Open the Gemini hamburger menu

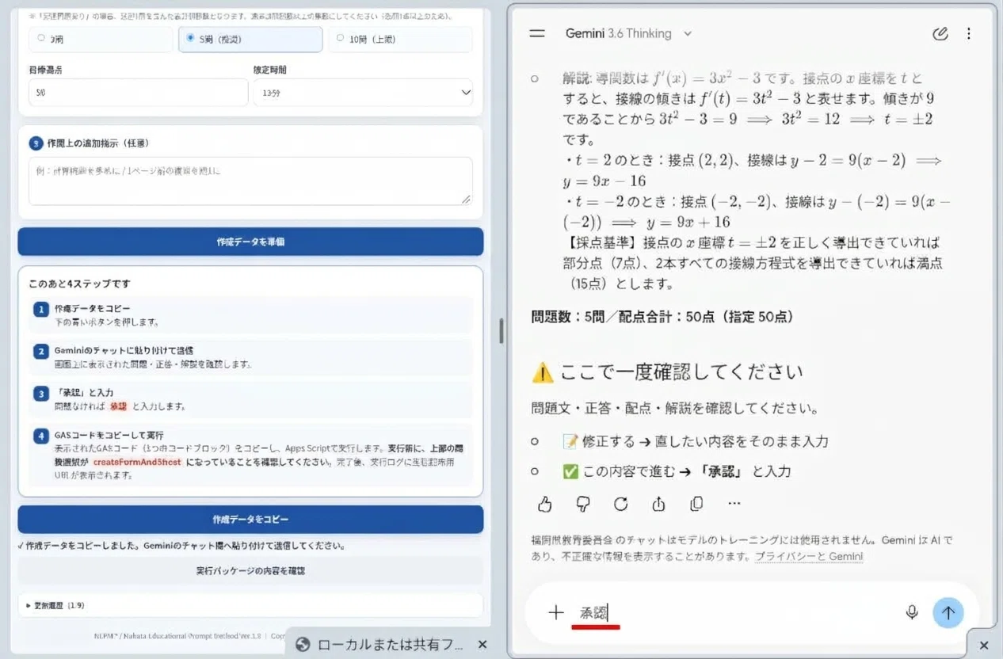pyautogui.click(x=537, y=33)
